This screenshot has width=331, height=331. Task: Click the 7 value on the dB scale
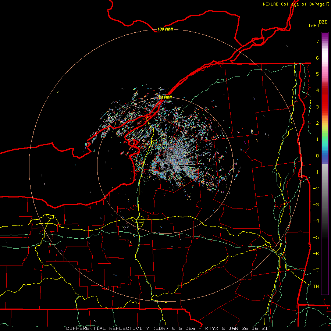coord(317,41)
